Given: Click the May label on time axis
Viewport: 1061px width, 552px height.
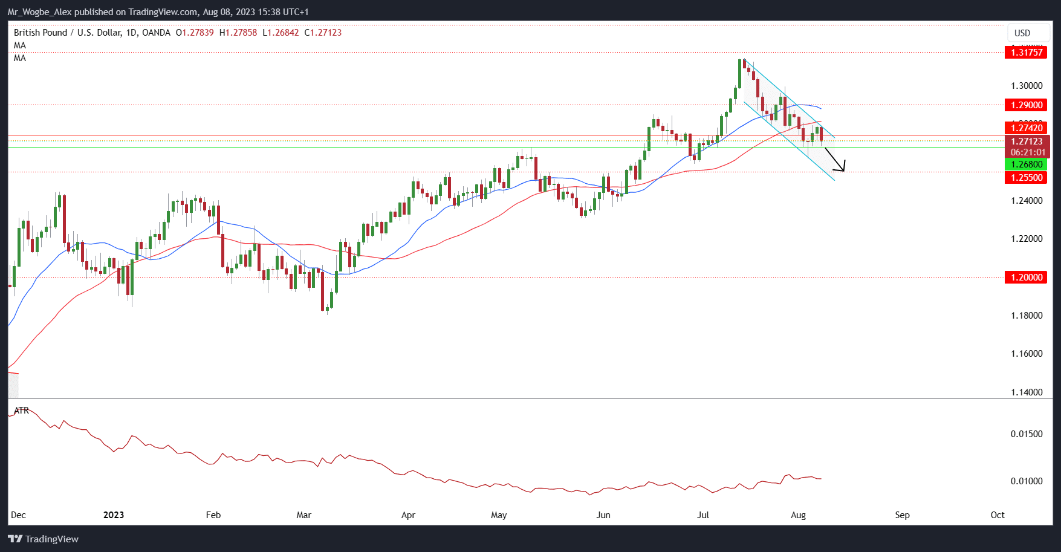Looking at the screenshot, I should 499,515.
